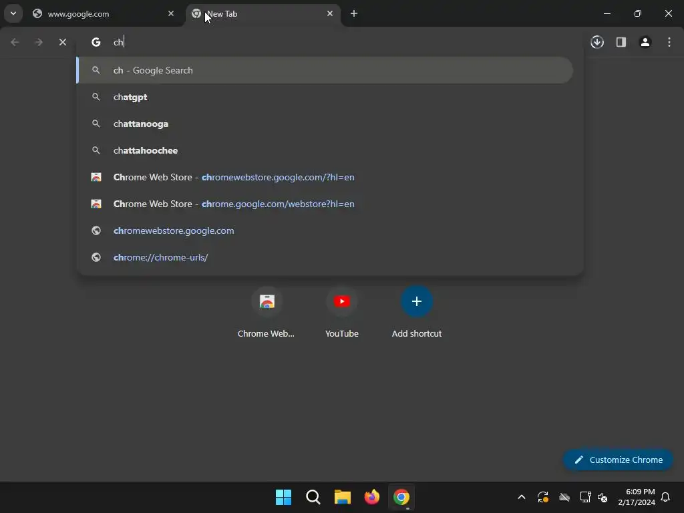Viewport: 684px width, 513px height.
Task: Restore down the Chrome window
Action: coord(638,13)
